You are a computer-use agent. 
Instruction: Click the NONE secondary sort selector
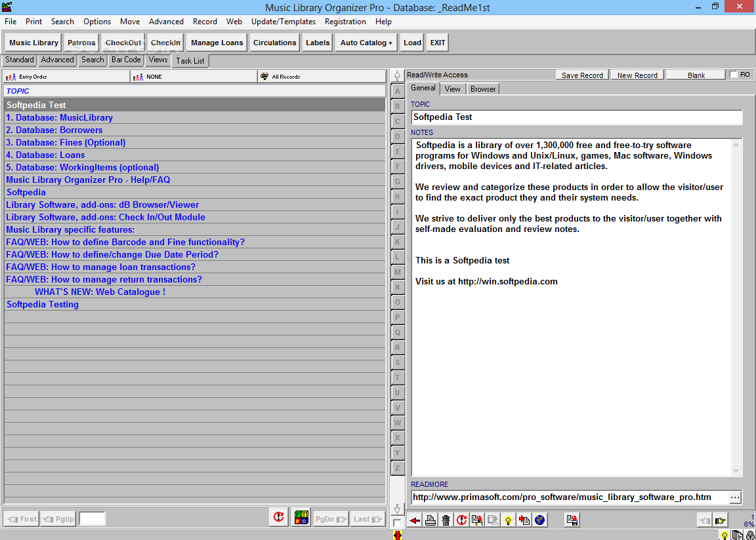[194, 77]
